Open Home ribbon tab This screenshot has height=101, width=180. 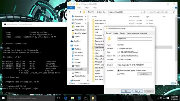79,8
